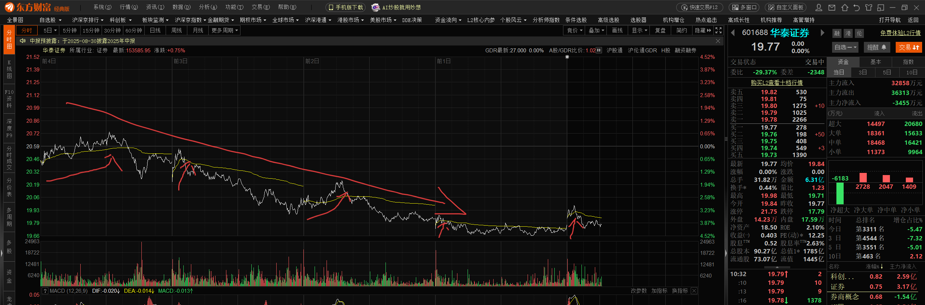The width and height of the screenshot is (925, 305).
Task: Open the 竞价 dropdown
Action: 574,30
